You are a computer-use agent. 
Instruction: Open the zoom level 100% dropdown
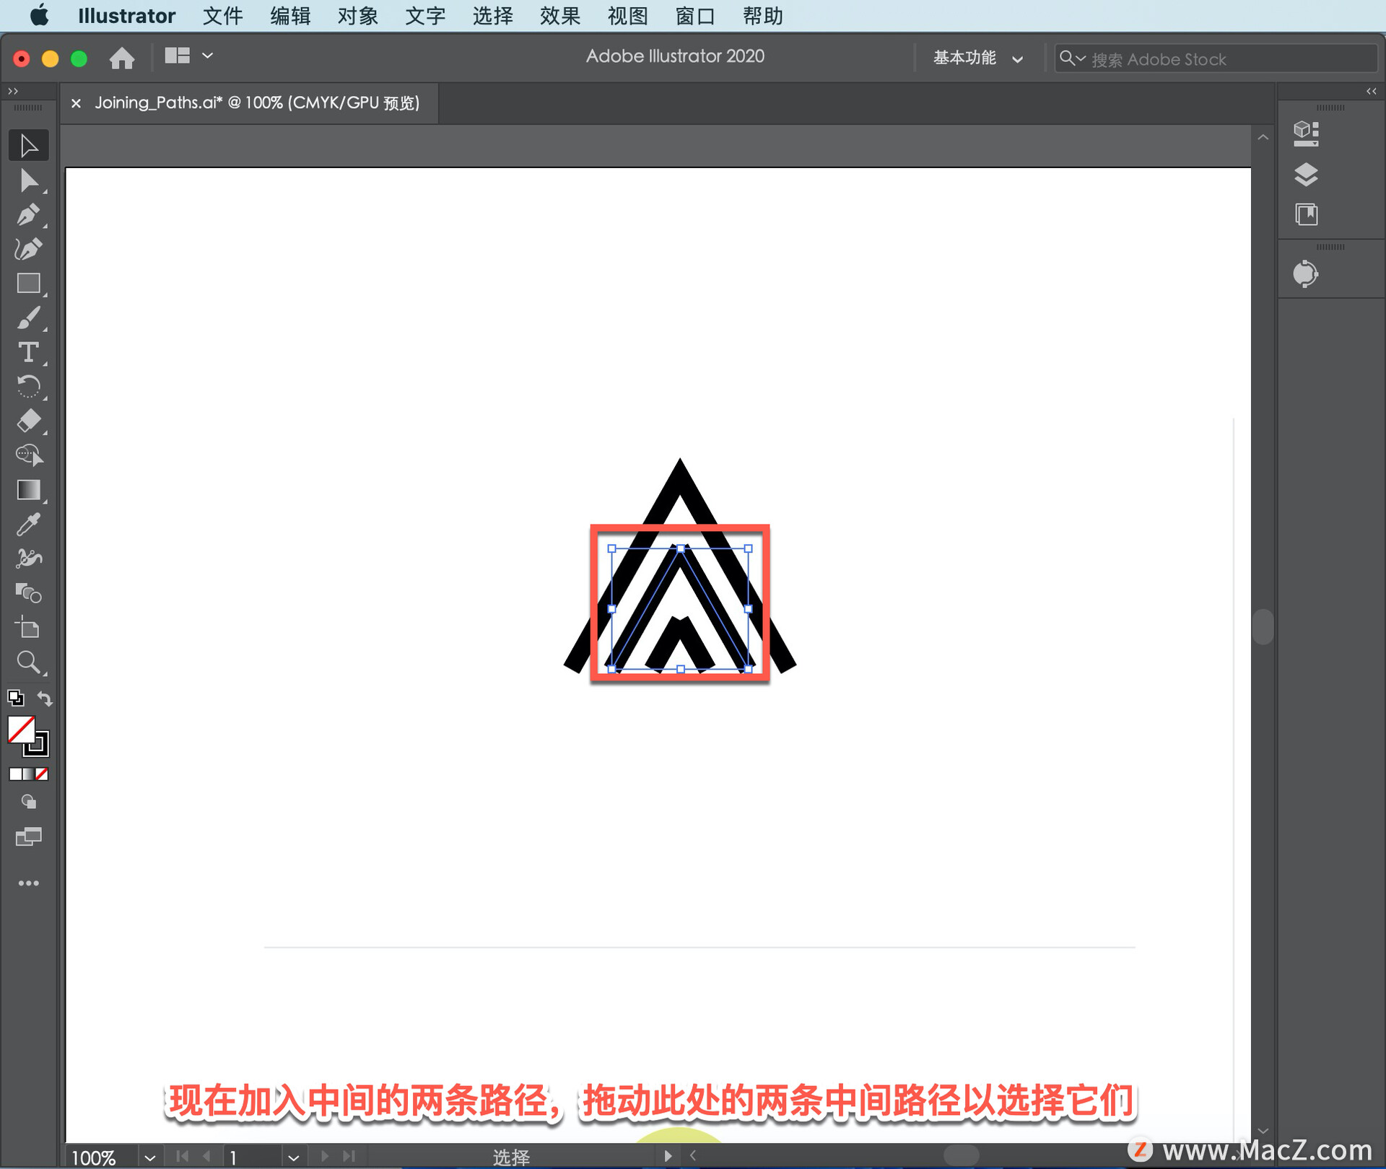[149, 1157]
